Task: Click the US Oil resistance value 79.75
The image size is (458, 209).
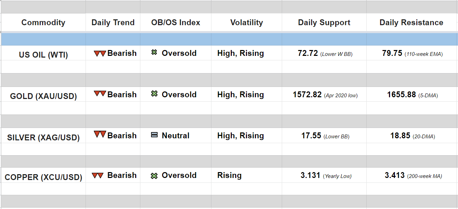Action: (392, 53)
